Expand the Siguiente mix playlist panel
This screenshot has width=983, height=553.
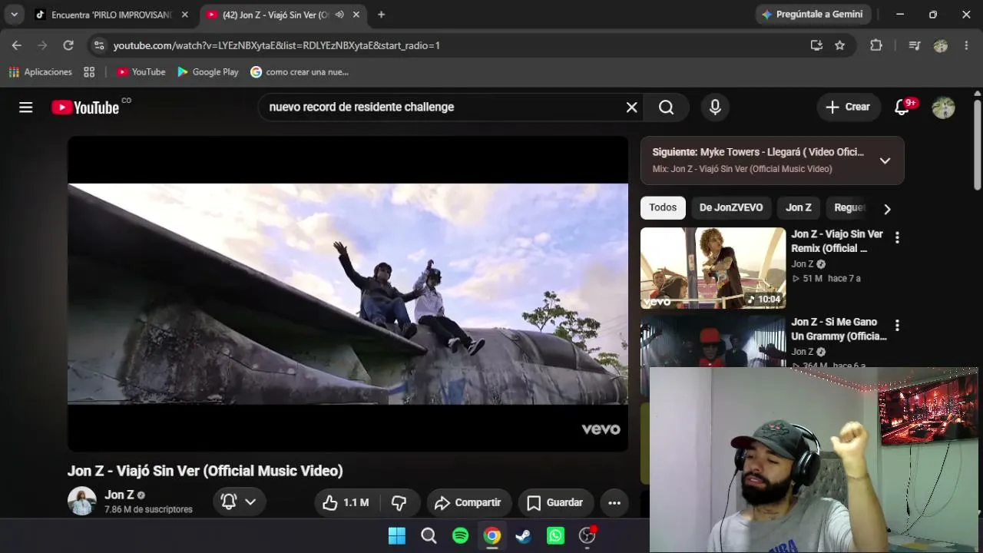(885, 161)
